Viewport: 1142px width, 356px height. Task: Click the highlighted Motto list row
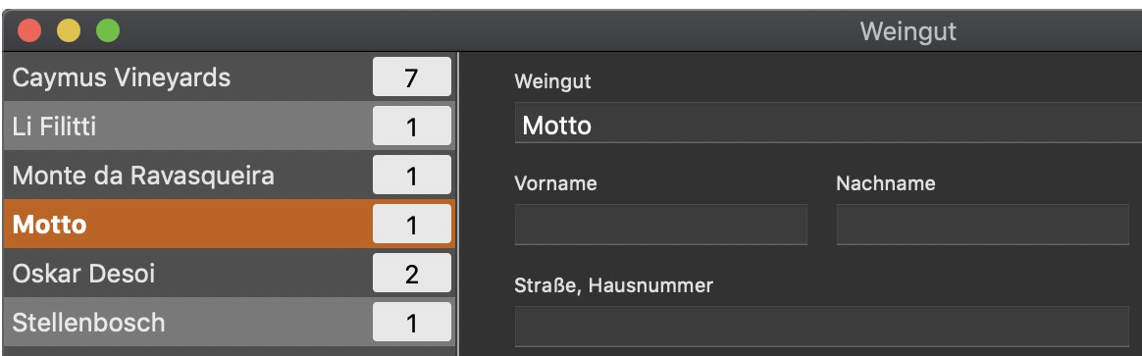click(x=229, y=225)
